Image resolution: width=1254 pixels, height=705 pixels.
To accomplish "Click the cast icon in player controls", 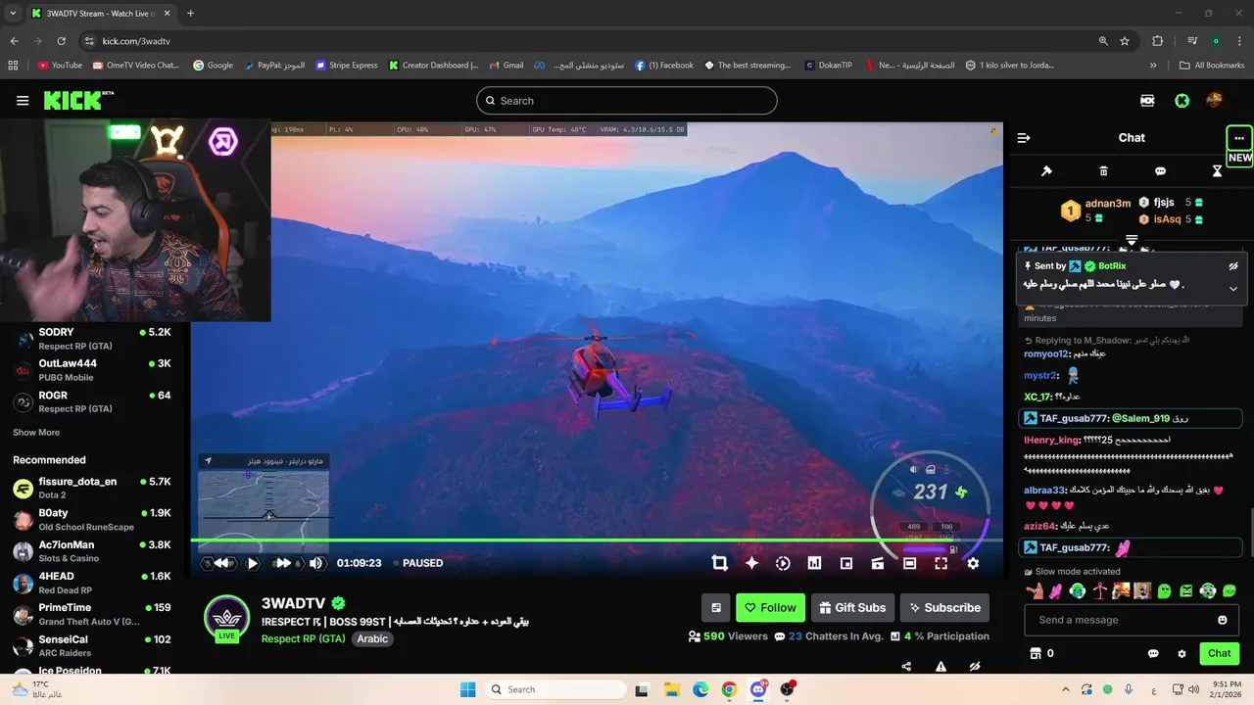I will click(x=878, y=563).
